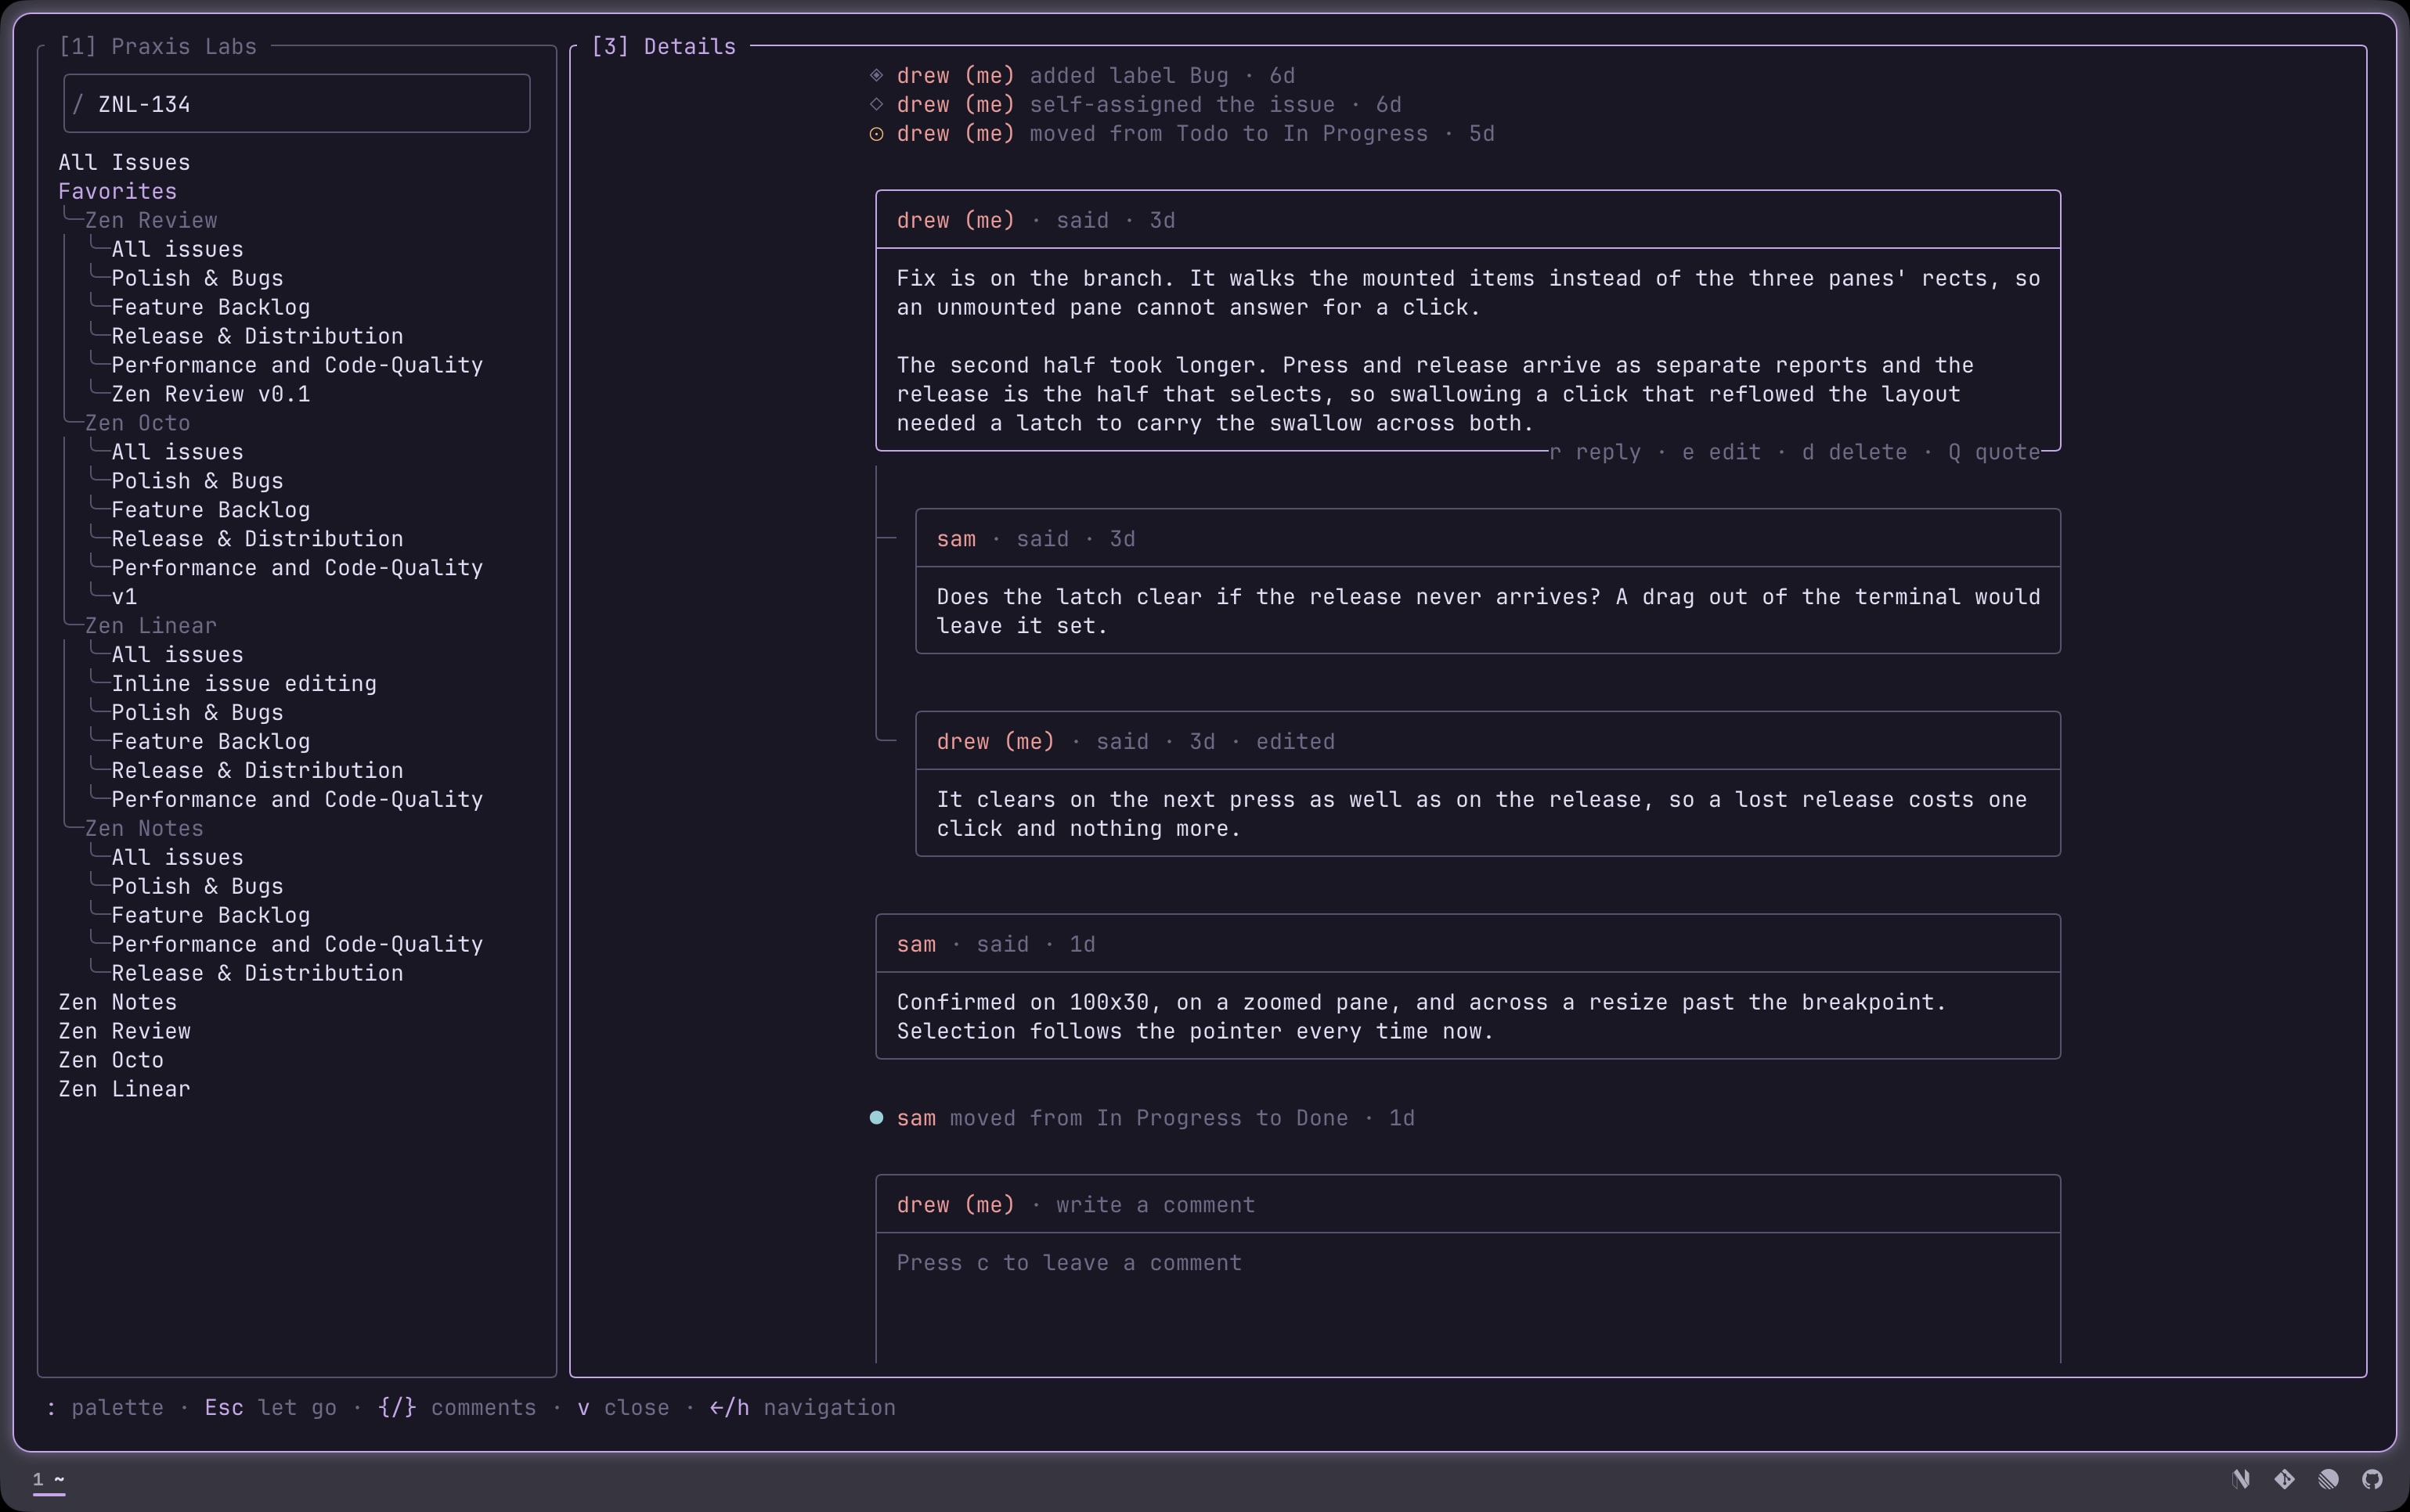
Task: Collapse the Favorites section
Action: click(117, 192)
